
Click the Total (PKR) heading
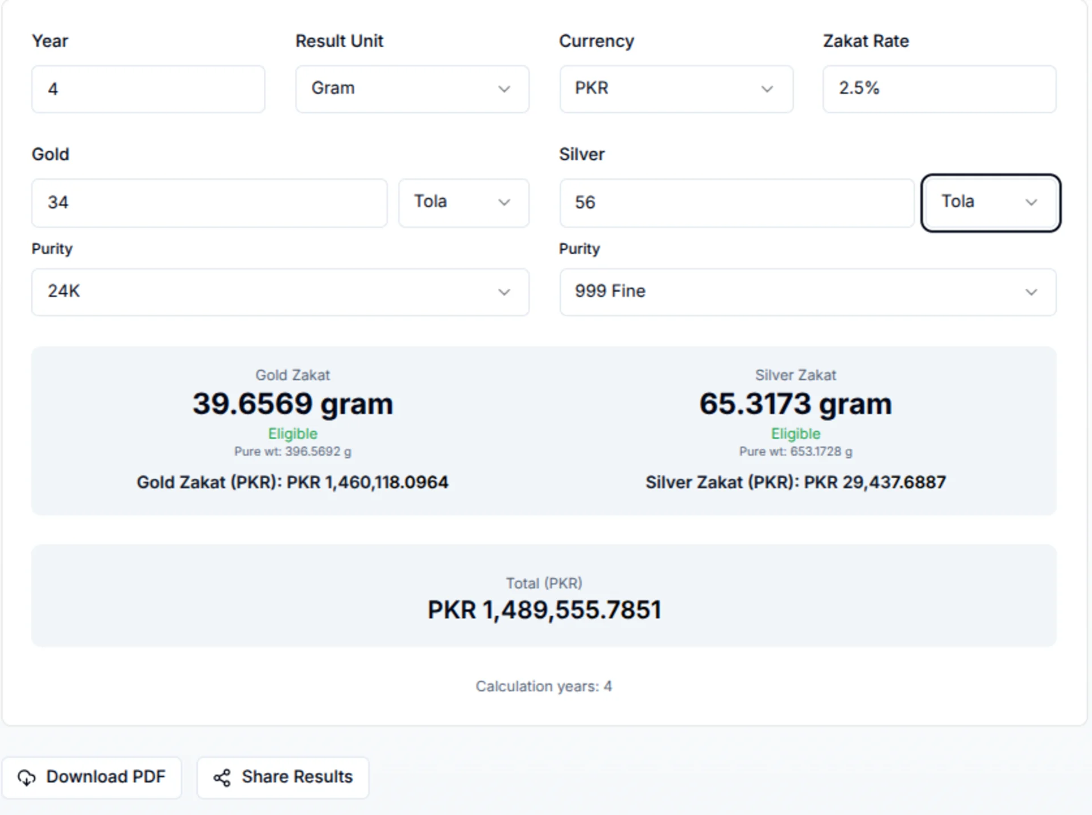(x=544, y=584)
